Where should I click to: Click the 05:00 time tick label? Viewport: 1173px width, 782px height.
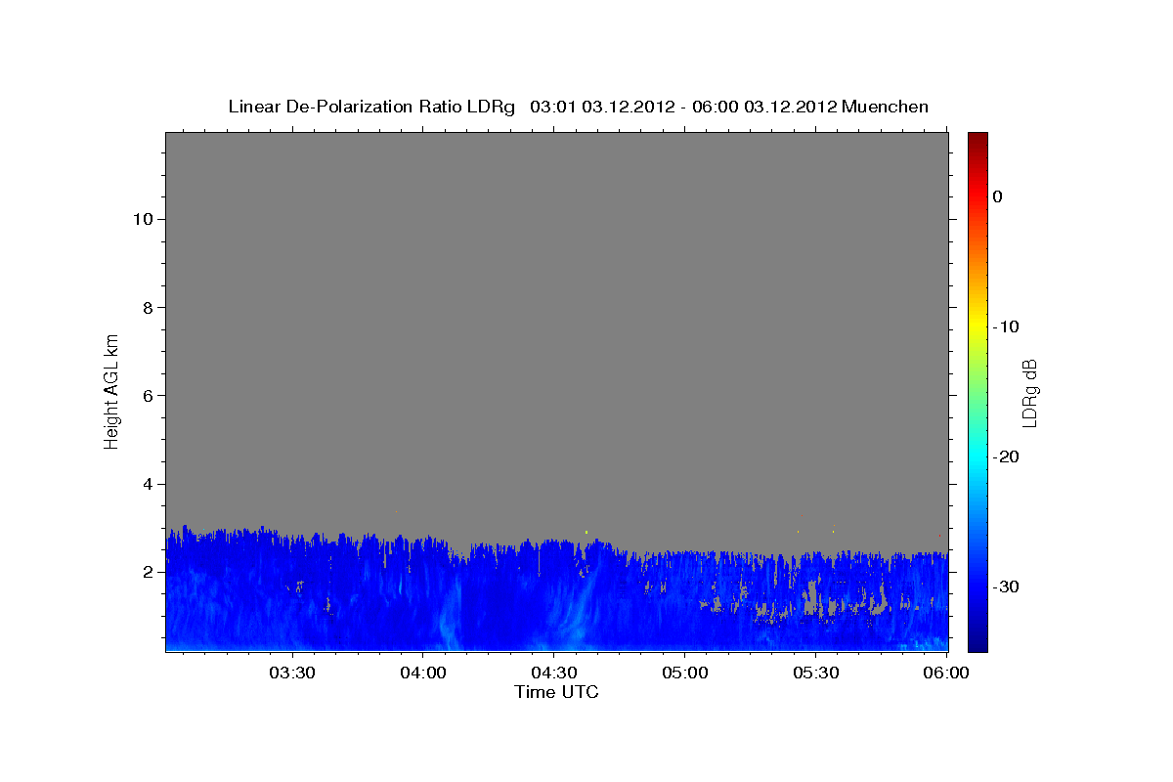[x=685, y=673]
